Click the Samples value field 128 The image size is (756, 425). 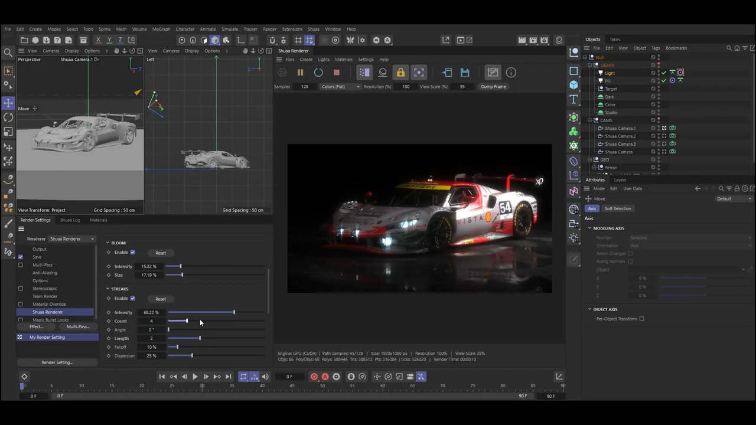(305, 87)
